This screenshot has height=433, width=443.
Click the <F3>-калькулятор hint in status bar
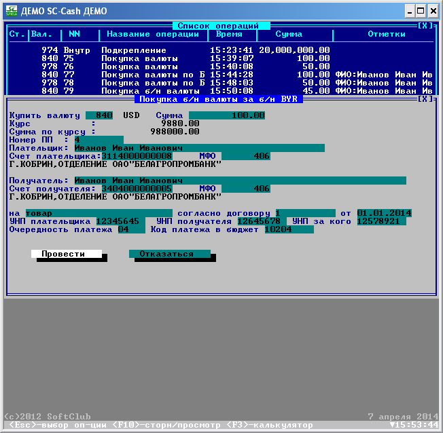[x=270, y=425]
